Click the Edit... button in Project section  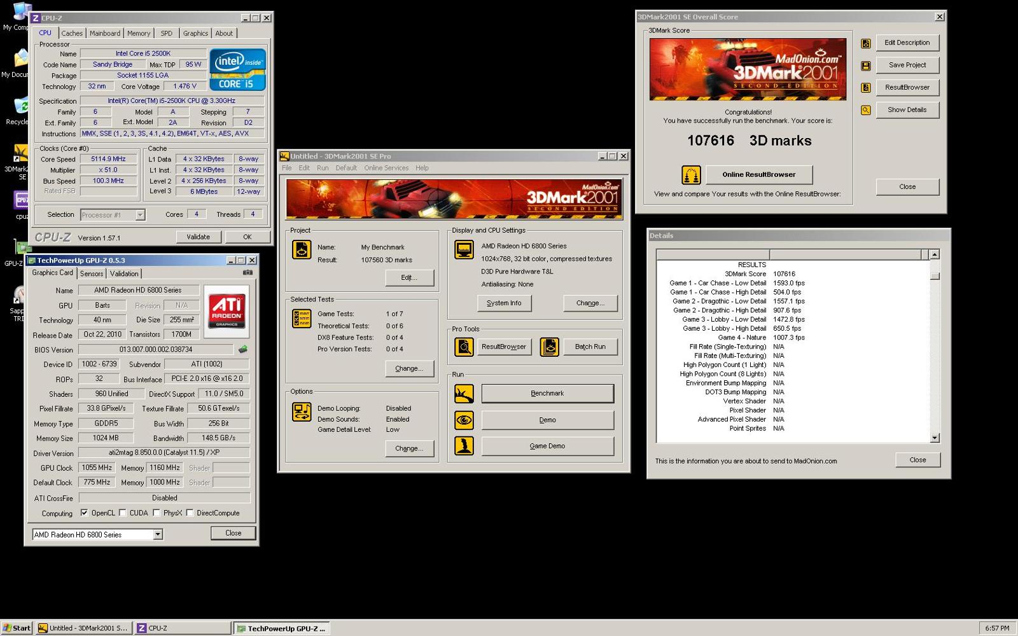point(409,277)
